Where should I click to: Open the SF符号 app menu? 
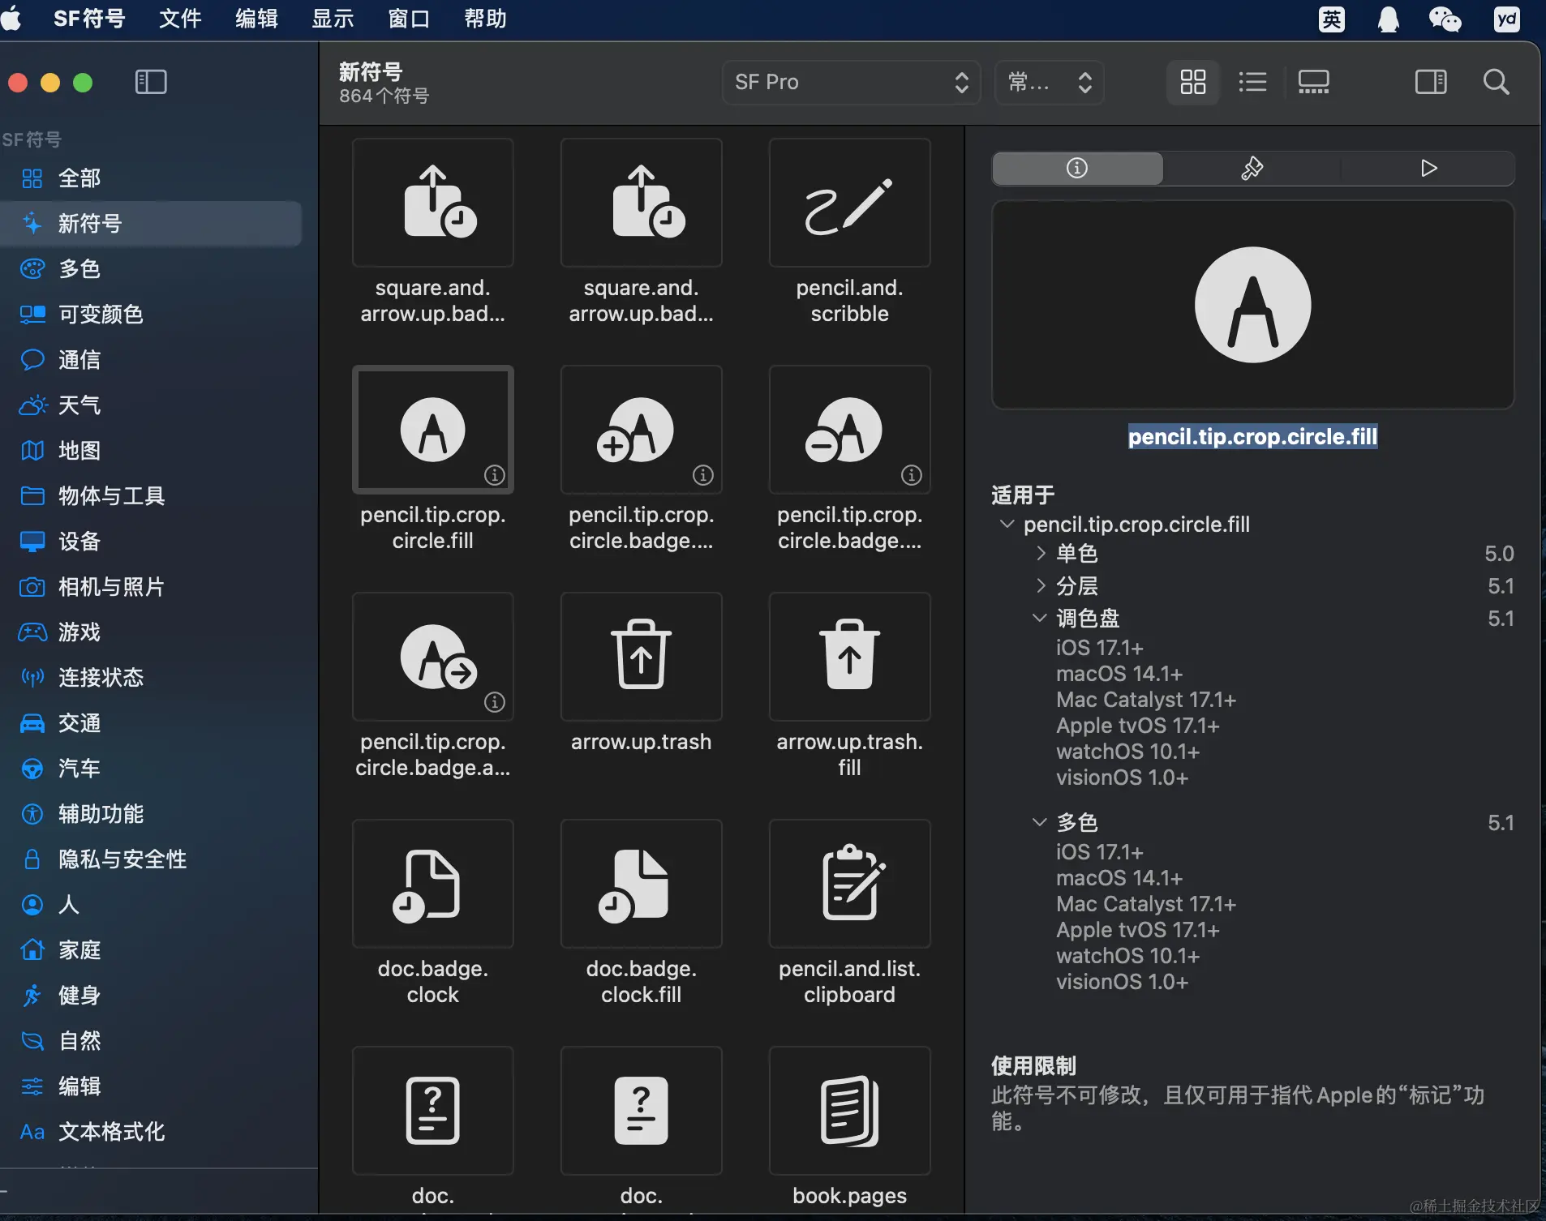tap(89, 19)
